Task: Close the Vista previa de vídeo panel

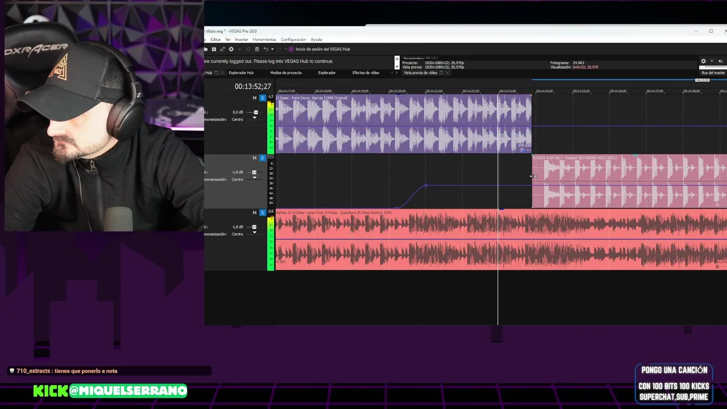Action: 448,73
